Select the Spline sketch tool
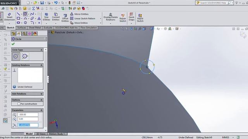Viewport: 248px width, 139px height. coord(32,14)
